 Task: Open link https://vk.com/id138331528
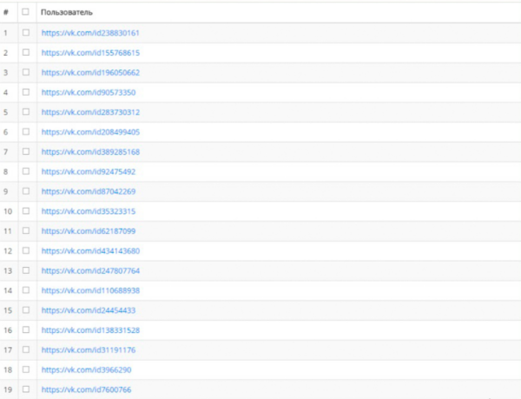point(90,330)
